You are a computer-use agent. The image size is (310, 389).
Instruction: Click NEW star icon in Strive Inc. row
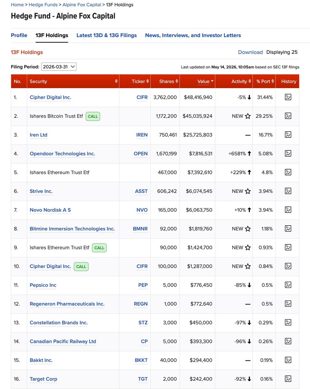pyautogui.click(x=248, y=191)
